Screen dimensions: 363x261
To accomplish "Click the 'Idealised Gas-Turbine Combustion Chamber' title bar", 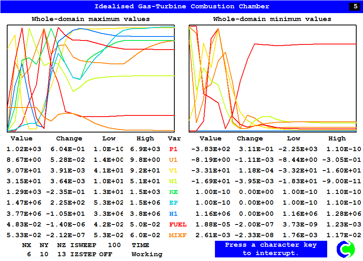I will click(181, 6).
